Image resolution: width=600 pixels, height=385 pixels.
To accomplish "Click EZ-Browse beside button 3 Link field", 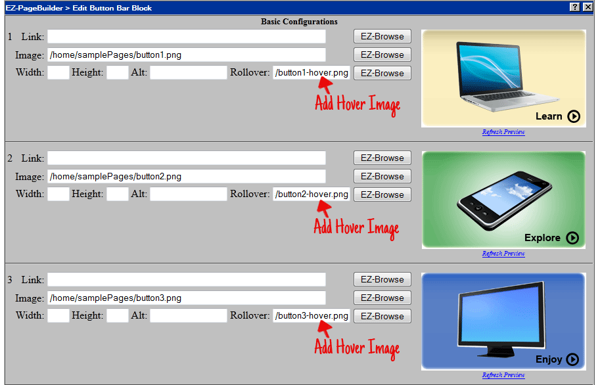I will point(382,280).
